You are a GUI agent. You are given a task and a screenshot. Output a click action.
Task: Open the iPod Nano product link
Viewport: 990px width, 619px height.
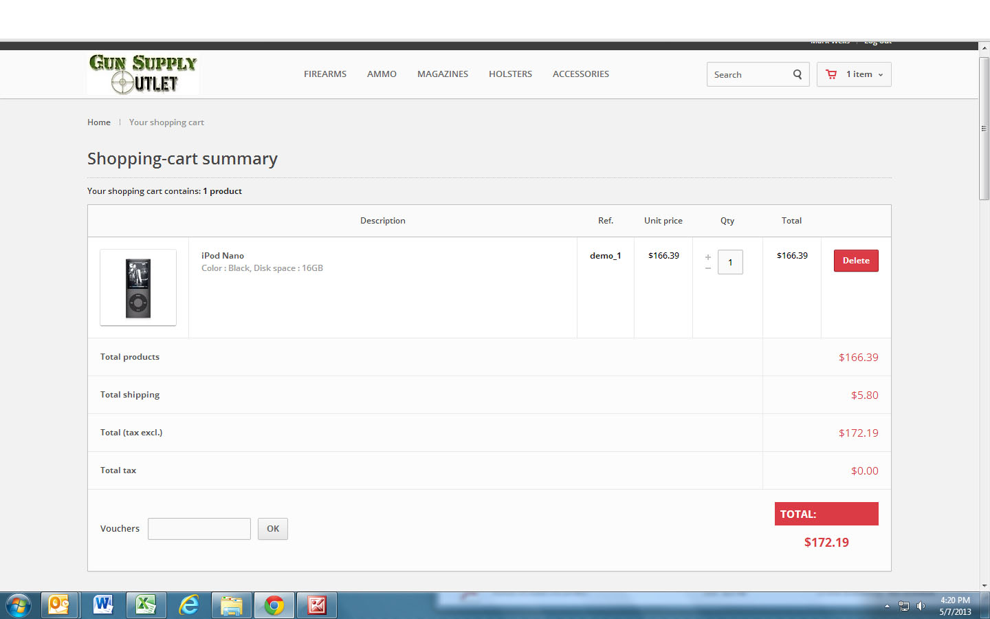[x=223, y=256]
